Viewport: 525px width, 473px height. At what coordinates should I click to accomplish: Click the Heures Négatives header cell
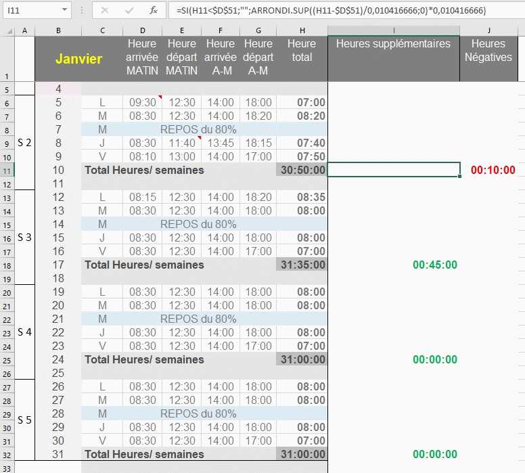click(488, 59)
